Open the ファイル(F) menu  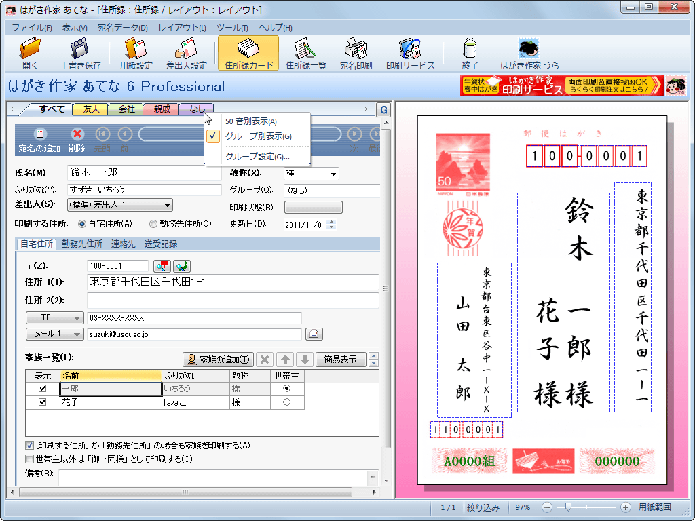[32, 28]
